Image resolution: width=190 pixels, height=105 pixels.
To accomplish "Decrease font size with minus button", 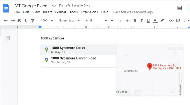I will point(112,21).
